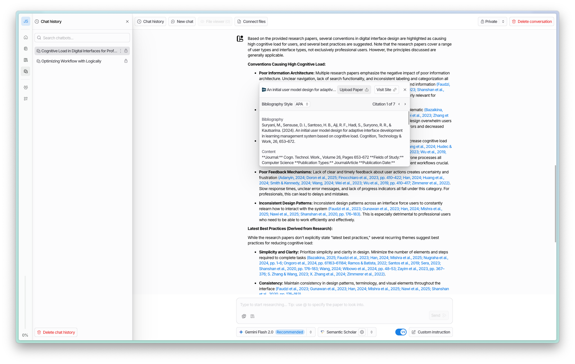Image resolution: width=575 pixels, height=364 pixels.
Task: Click the team members sidebar icon
Action: (x=26, y=87)
